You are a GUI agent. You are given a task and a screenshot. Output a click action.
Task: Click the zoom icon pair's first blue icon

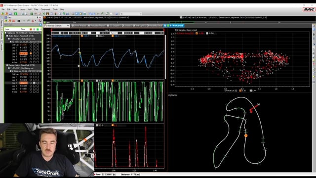click(90, 14)
